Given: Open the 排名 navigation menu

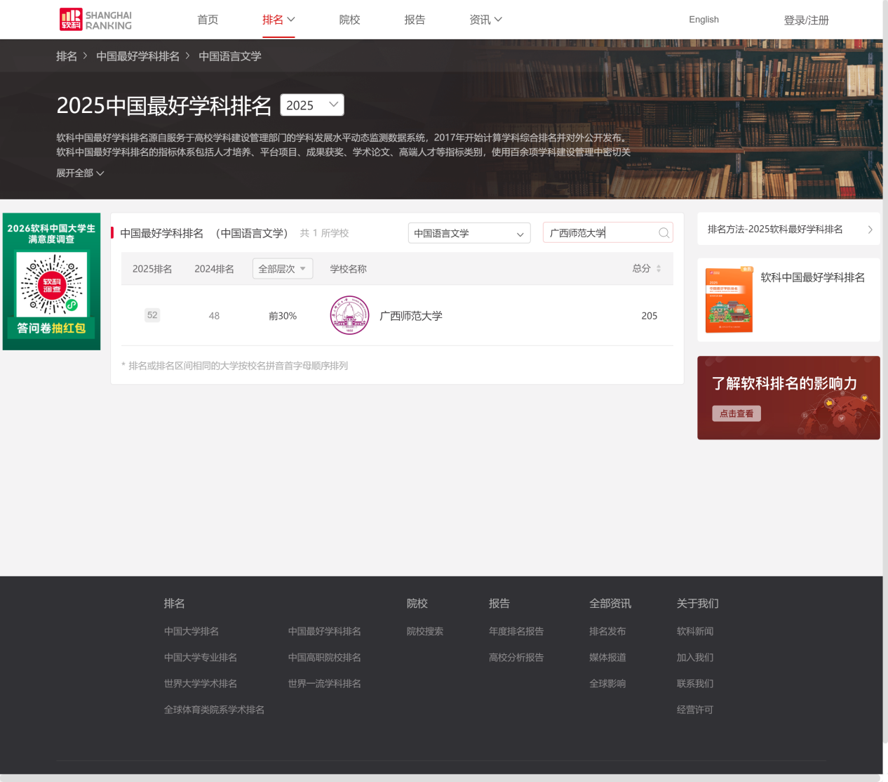Looking at the screenshot, I should pos(278,20).
